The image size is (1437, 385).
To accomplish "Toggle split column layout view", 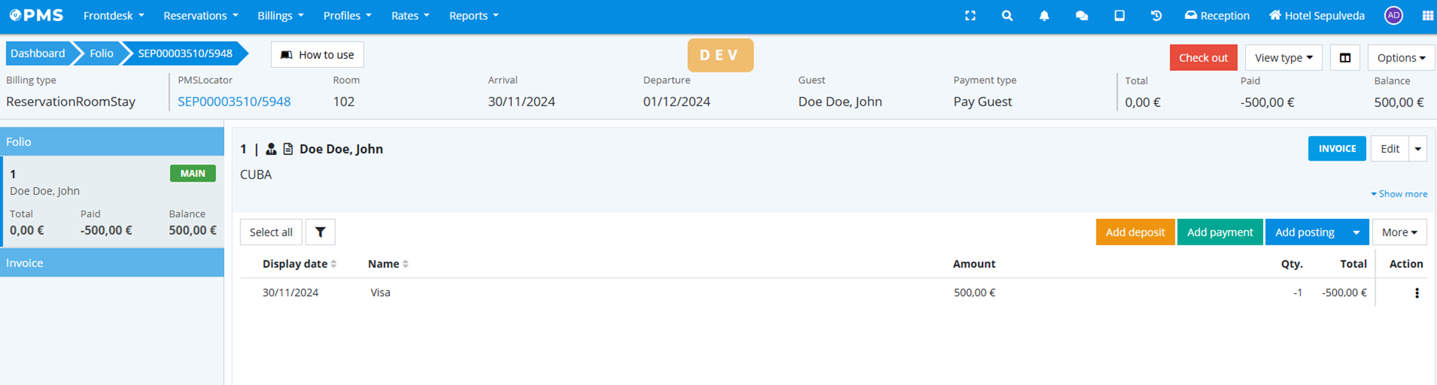I will 1345,58.
